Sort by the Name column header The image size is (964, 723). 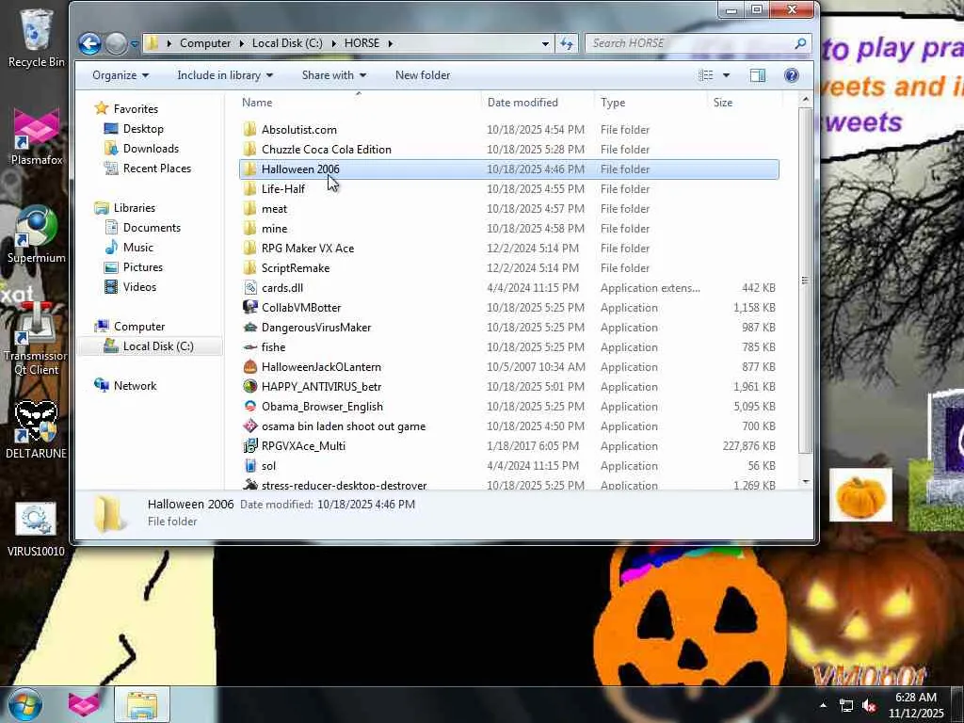pos(359,102)
